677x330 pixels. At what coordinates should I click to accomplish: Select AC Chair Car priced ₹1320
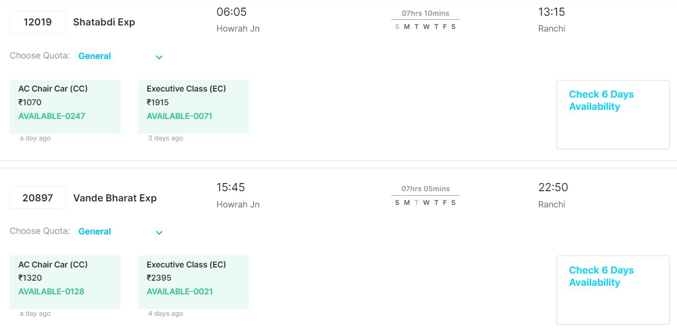point(65,282)
